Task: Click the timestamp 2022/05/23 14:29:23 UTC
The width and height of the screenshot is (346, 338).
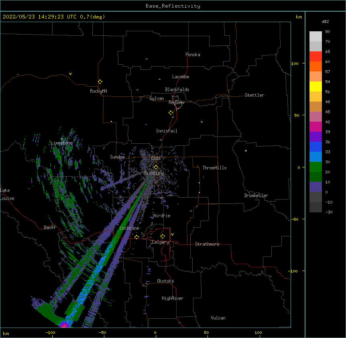Action: 40,17
